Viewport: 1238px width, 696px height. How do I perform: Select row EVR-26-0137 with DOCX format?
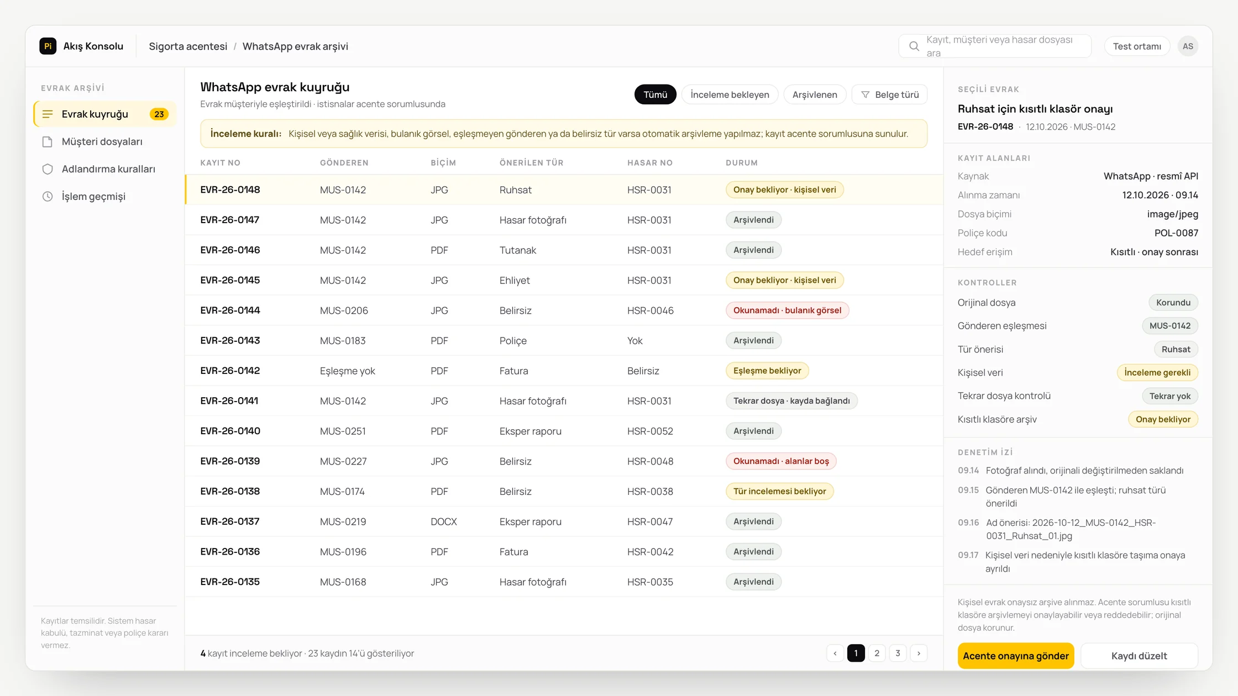point(564,521)
